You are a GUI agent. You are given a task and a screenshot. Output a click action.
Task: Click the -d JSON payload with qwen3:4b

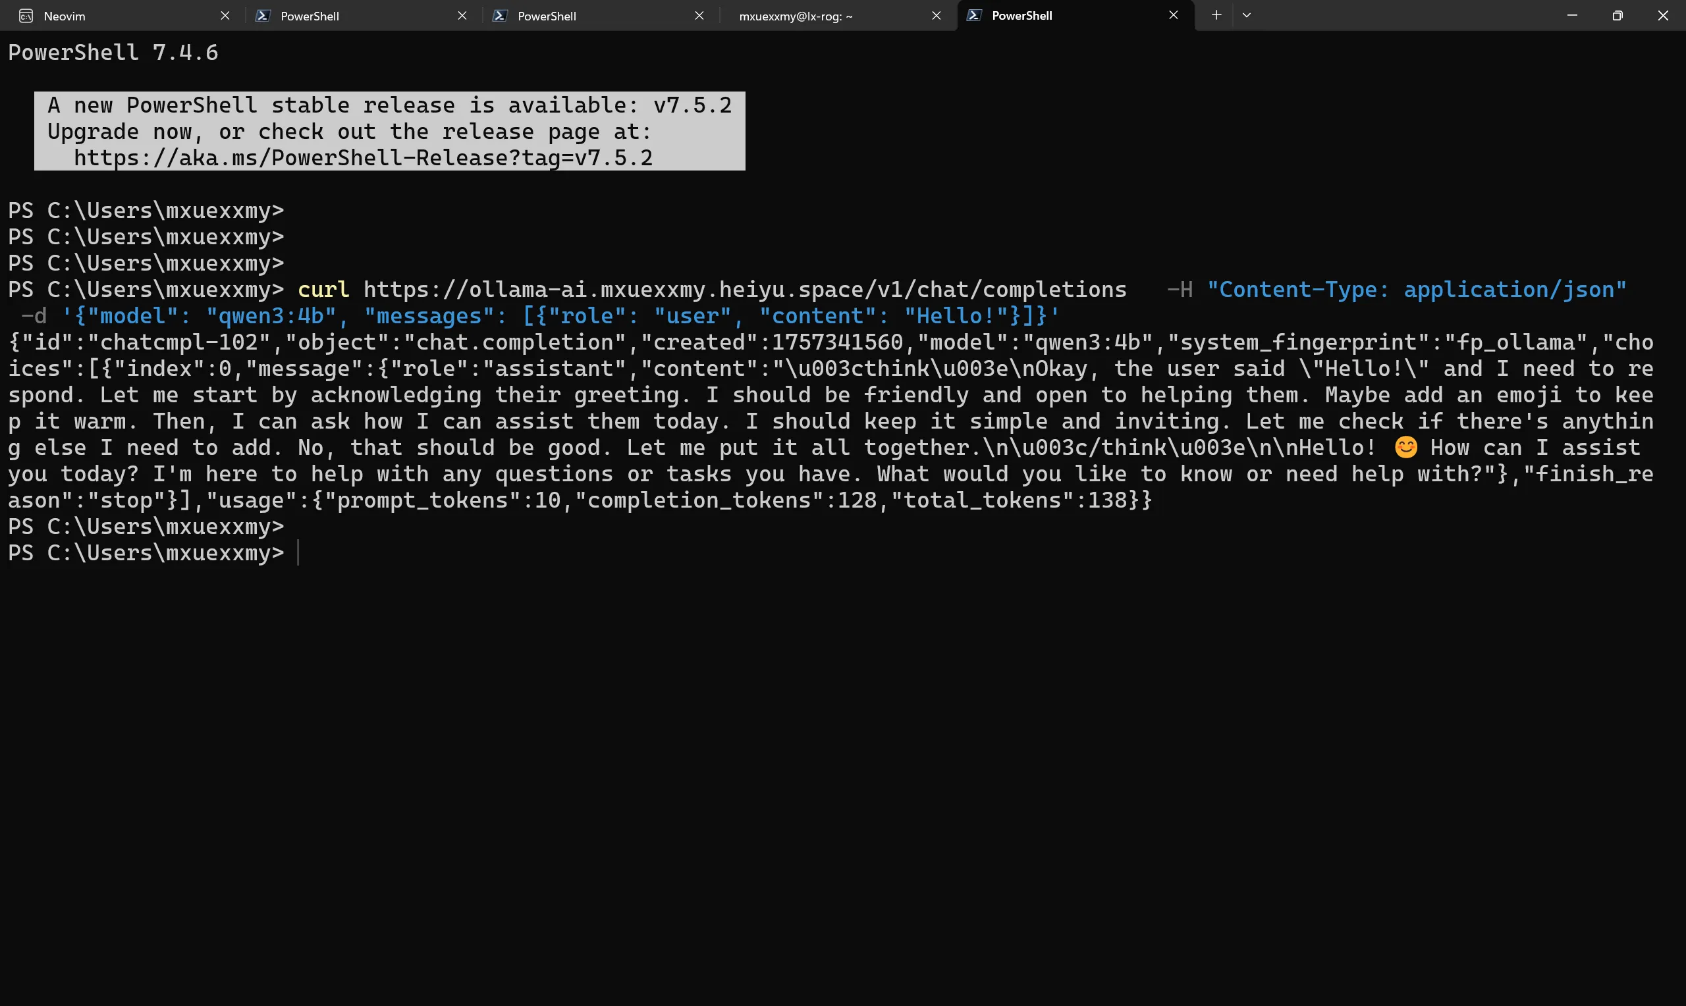[560, 316]
